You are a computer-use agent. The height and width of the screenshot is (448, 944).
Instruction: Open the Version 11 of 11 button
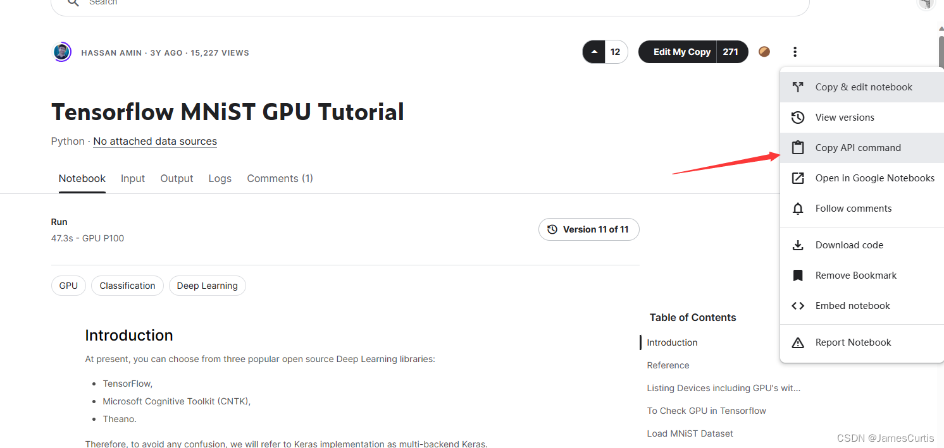coord(589,229)
